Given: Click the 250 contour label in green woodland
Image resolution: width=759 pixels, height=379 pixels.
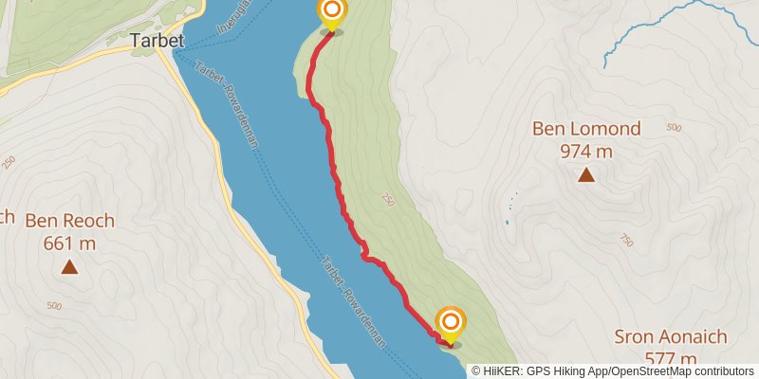Looking at the screenshot, I should click(387, 200).
